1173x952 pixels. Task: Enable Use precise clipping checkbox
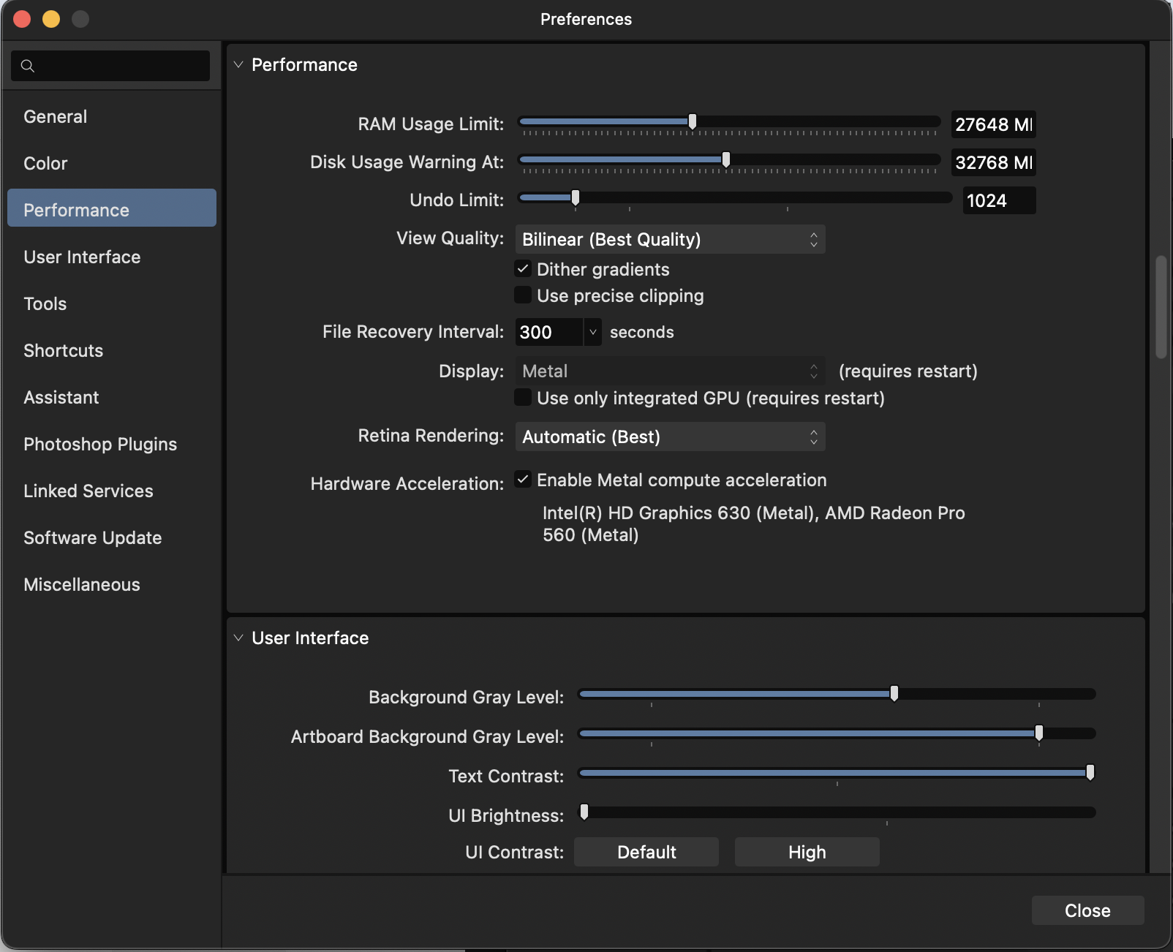pos(523,295)
